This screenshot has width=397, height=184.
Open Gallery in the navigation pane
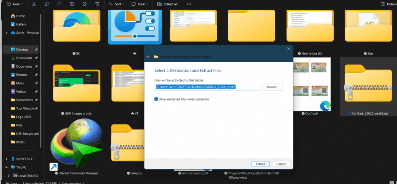(x=21, y=24)
